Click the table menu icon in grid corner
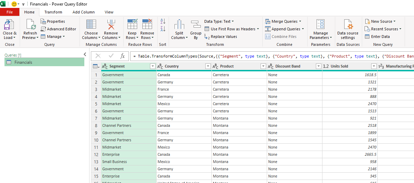 point(96,67)
